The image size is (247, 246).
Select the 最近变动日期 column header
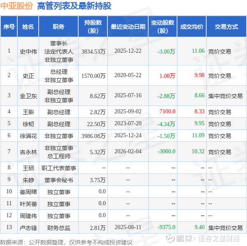point(128,26)
